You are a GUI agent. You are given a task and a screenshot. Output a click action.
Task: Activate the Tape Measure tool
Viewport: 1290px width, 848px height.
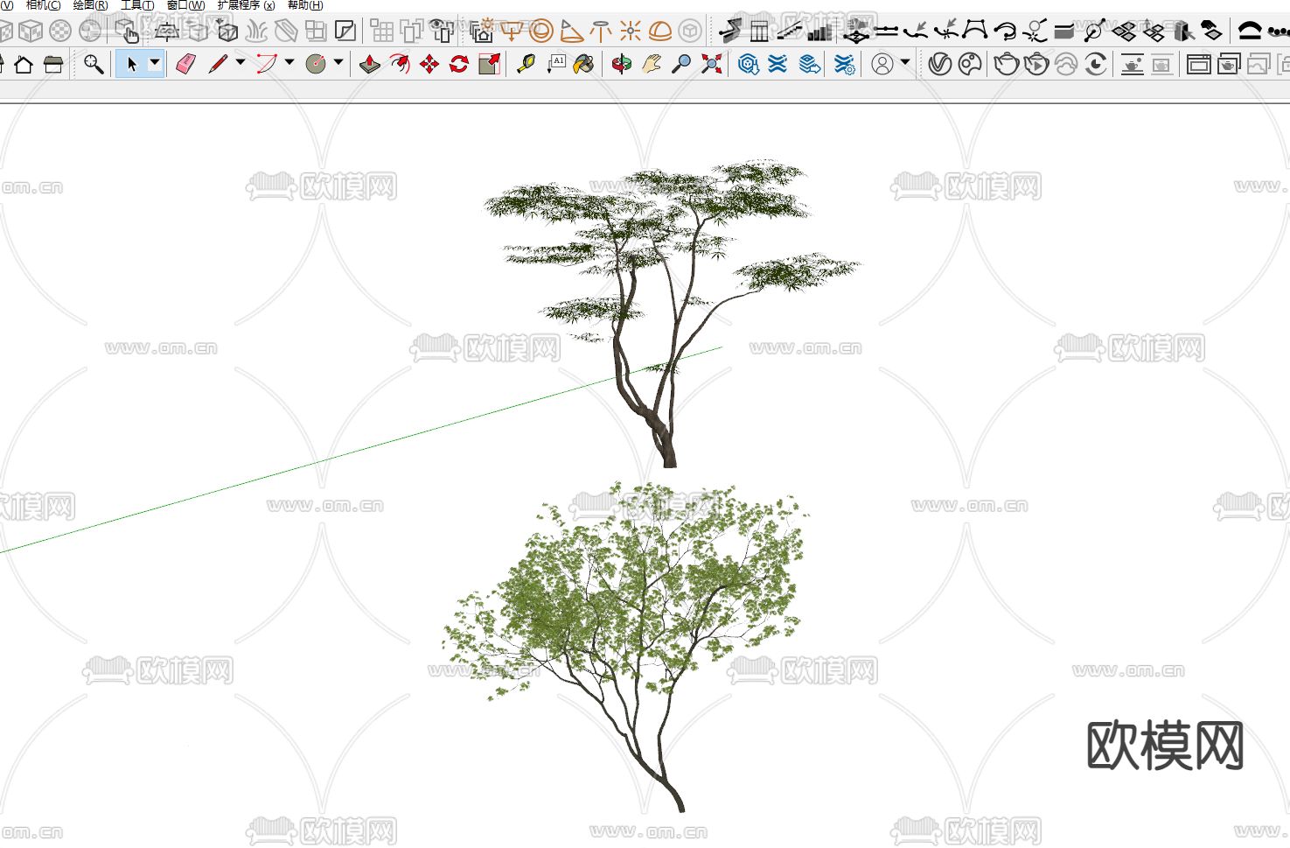pos(526,64)
